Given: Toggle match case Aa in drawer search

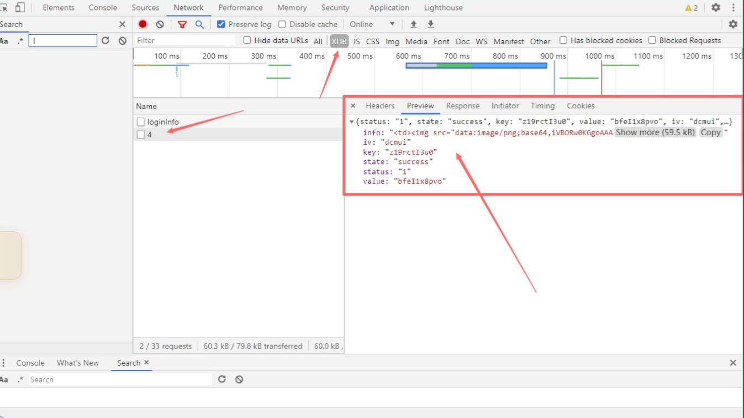Looking at the screenshot, I should pyautogui.click(x=4, y=379).
